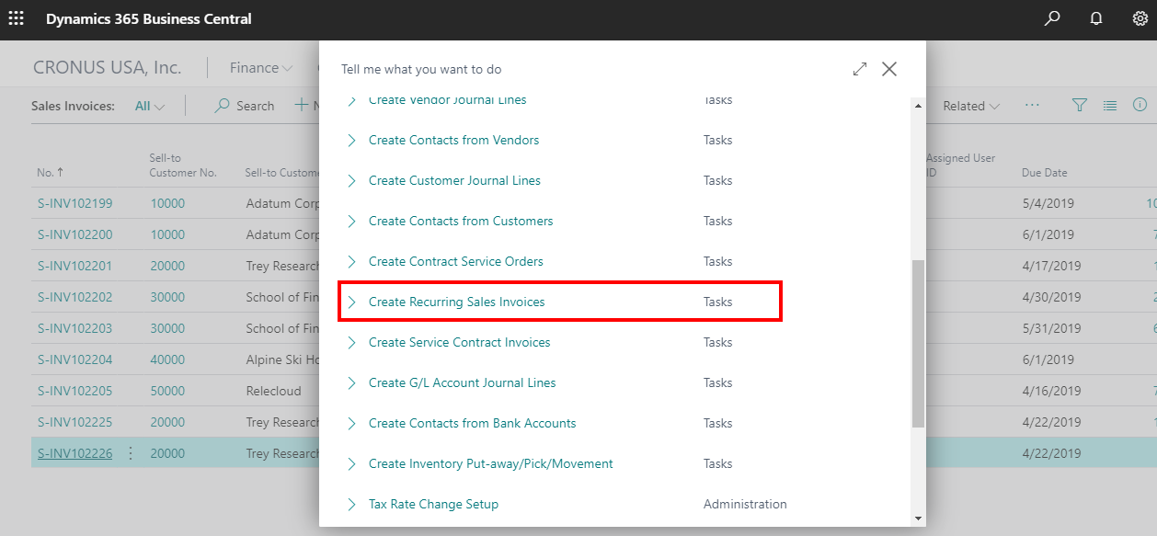
Task: Click the dialog scrollbar thumb
Action: tap(918, 343)
